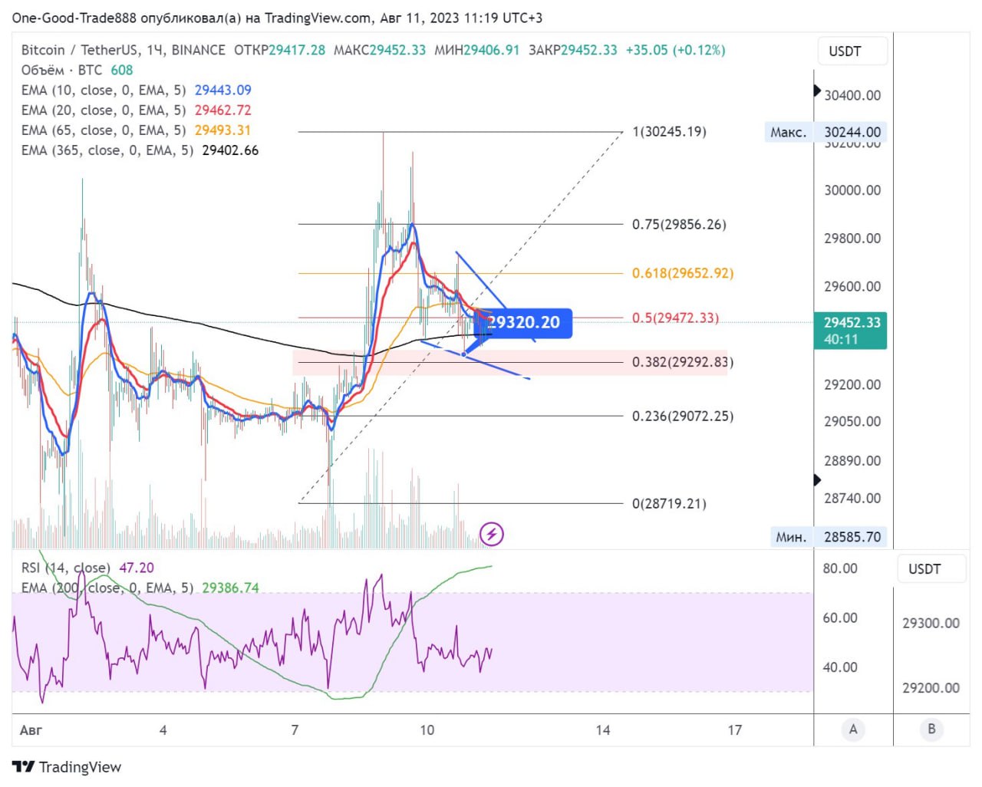Click the 30000.00 price axis label
This screenshot has width=982, height=787.
pyautogui.click(x=852, y=190)
